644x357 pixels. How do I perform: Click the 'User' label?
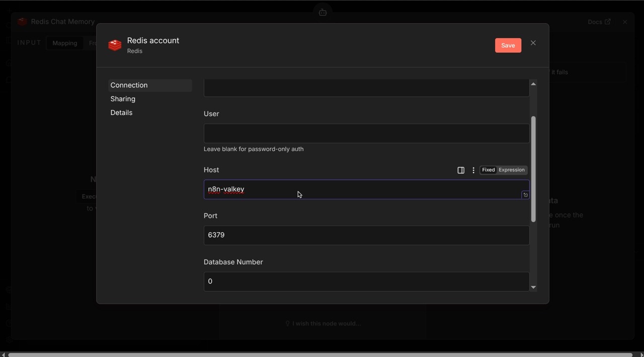pyautogui.click(x=211, y=114)
